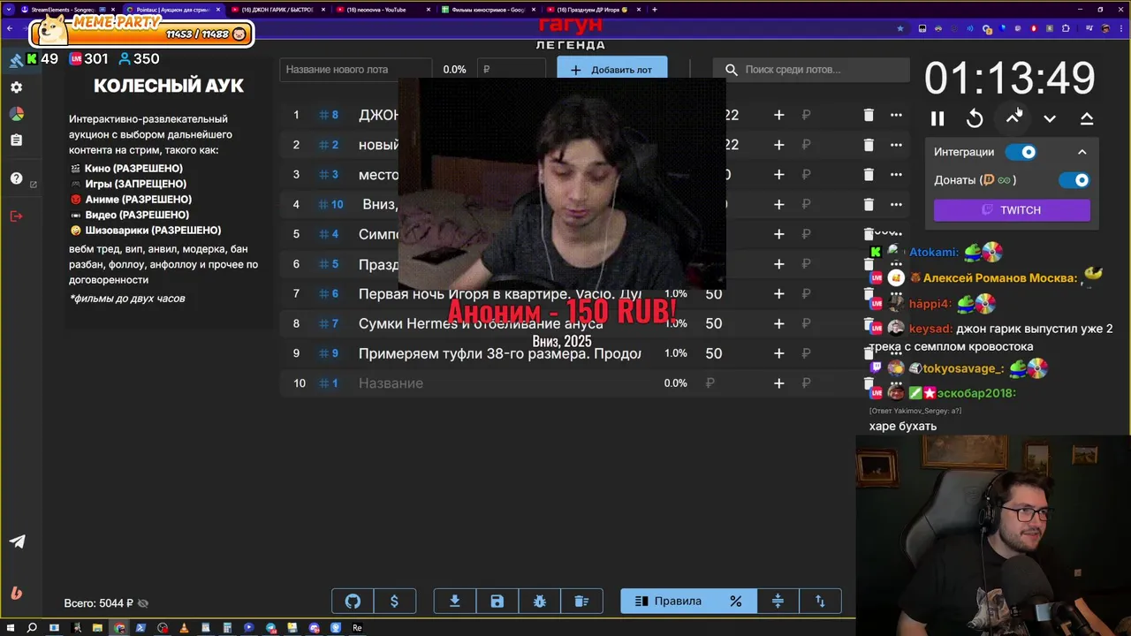
Task: Click the TWITCH integration button
Action: 1012,210
